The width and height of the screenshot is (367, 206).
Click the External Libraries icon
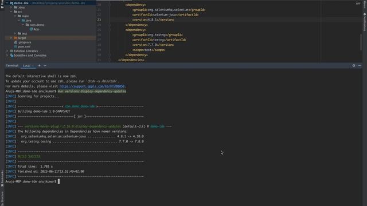pyautogui.click(x=11, y=51)
